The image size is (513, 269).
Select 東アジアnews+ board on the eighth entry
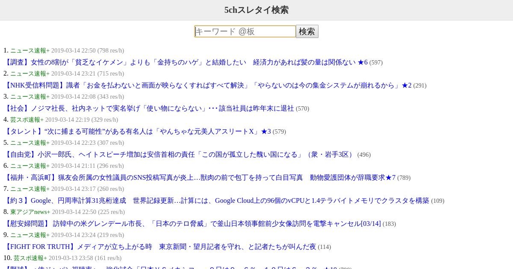pyautogui.click(x=30, y=212)
